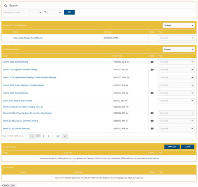Go to previous page with left arrow
The width and height of the screenshot is (198, 187).
tap(32, 137)
